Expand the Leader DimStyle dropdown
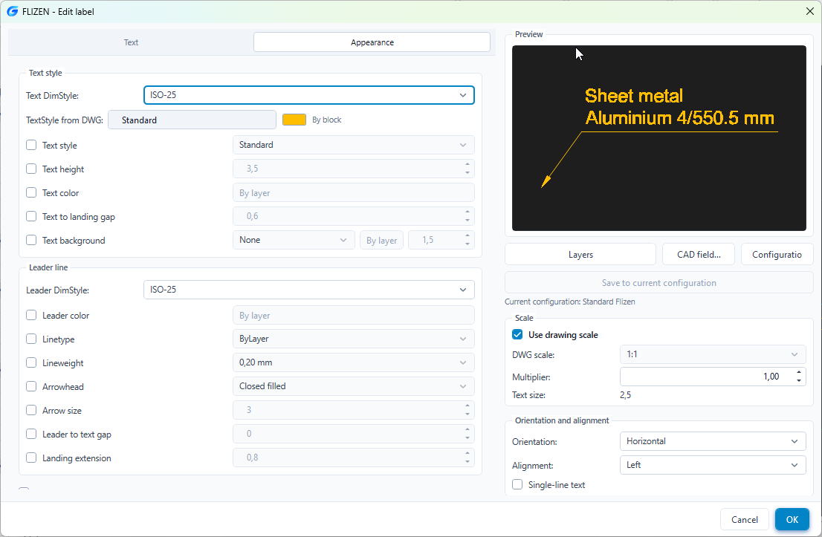The image size is (822, 537). 308,290
